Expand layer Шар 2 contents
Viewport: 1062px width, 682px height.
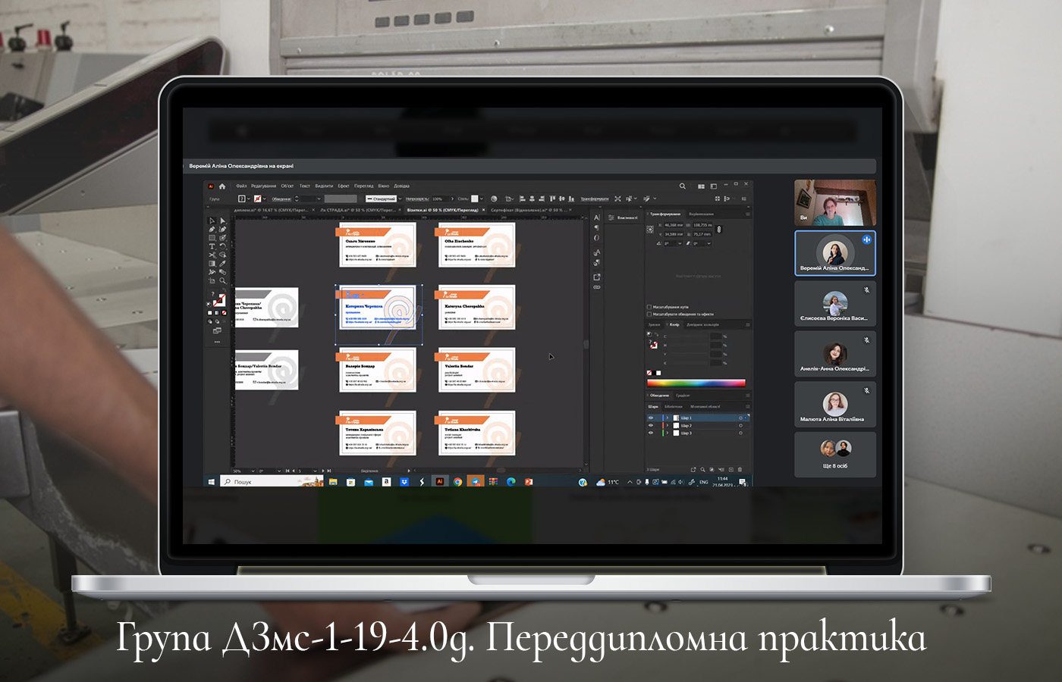pos(668,425)
